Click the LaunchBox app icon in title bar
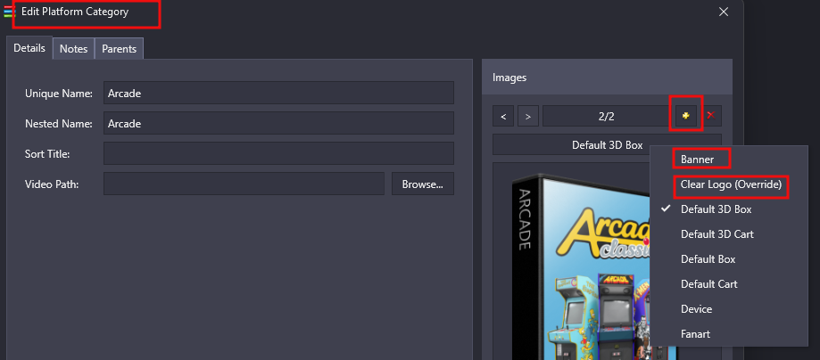 [10, 12]
